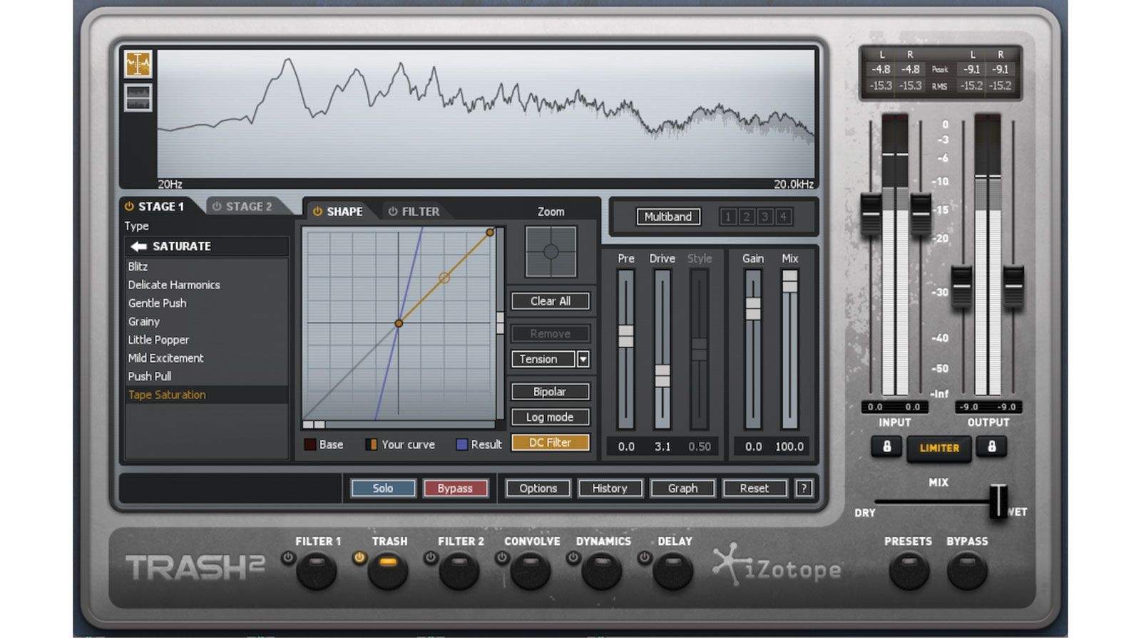The width and height of the screenshot is (1141, 641).
Task: Toggle the Filter tab power icon
Action: (x=392, y=212)
